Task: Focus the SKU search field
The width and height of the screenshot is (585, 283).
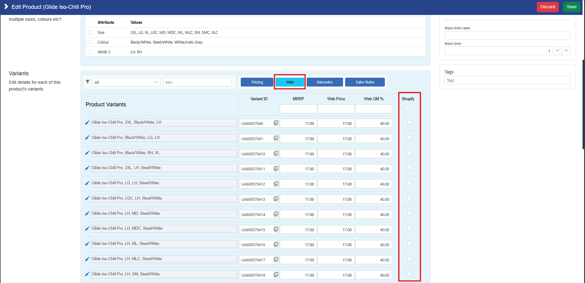Action: click(x=197, y=82)
